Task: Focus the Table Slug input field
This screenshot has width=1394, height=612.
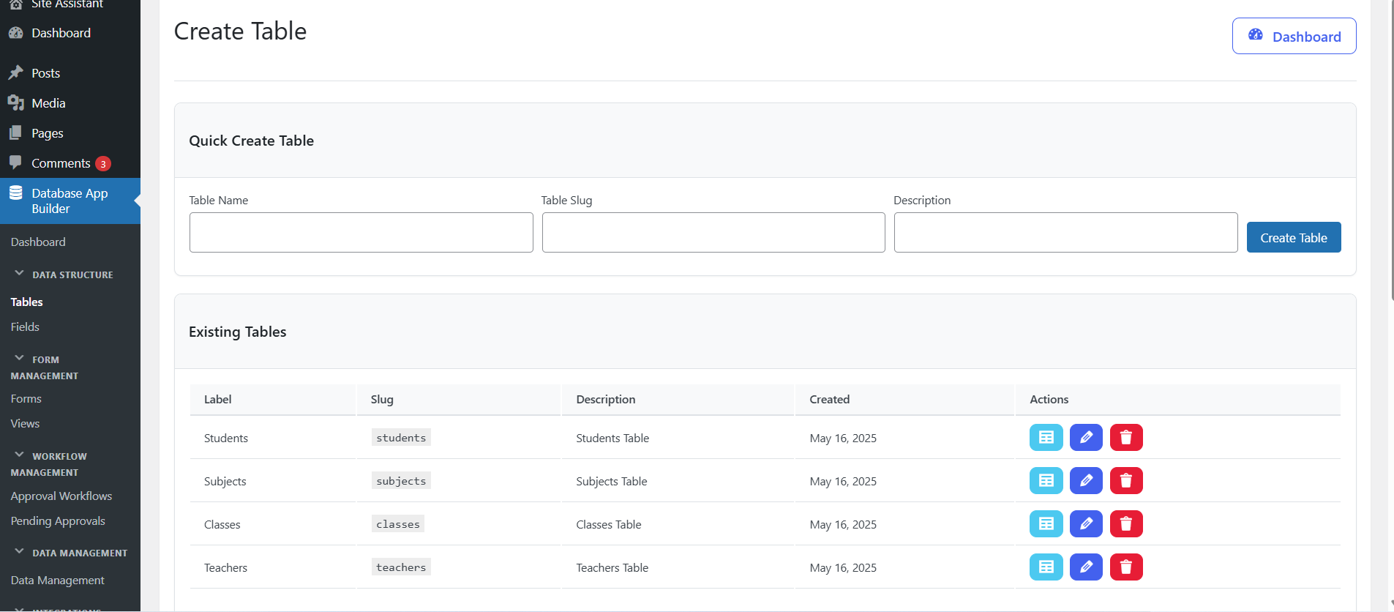Action: pyautogui.click(x=713, y=232)
